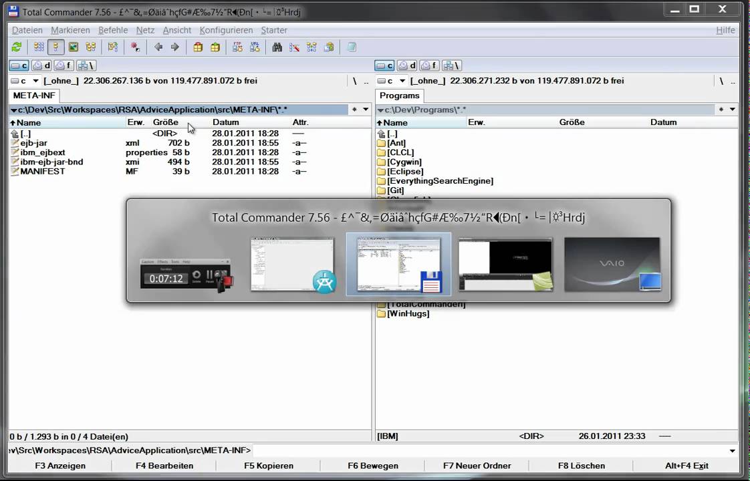This screenshot has width=750, height=481.
Task: Launch file search with the binoculars icon
Action: click(277, 47)
